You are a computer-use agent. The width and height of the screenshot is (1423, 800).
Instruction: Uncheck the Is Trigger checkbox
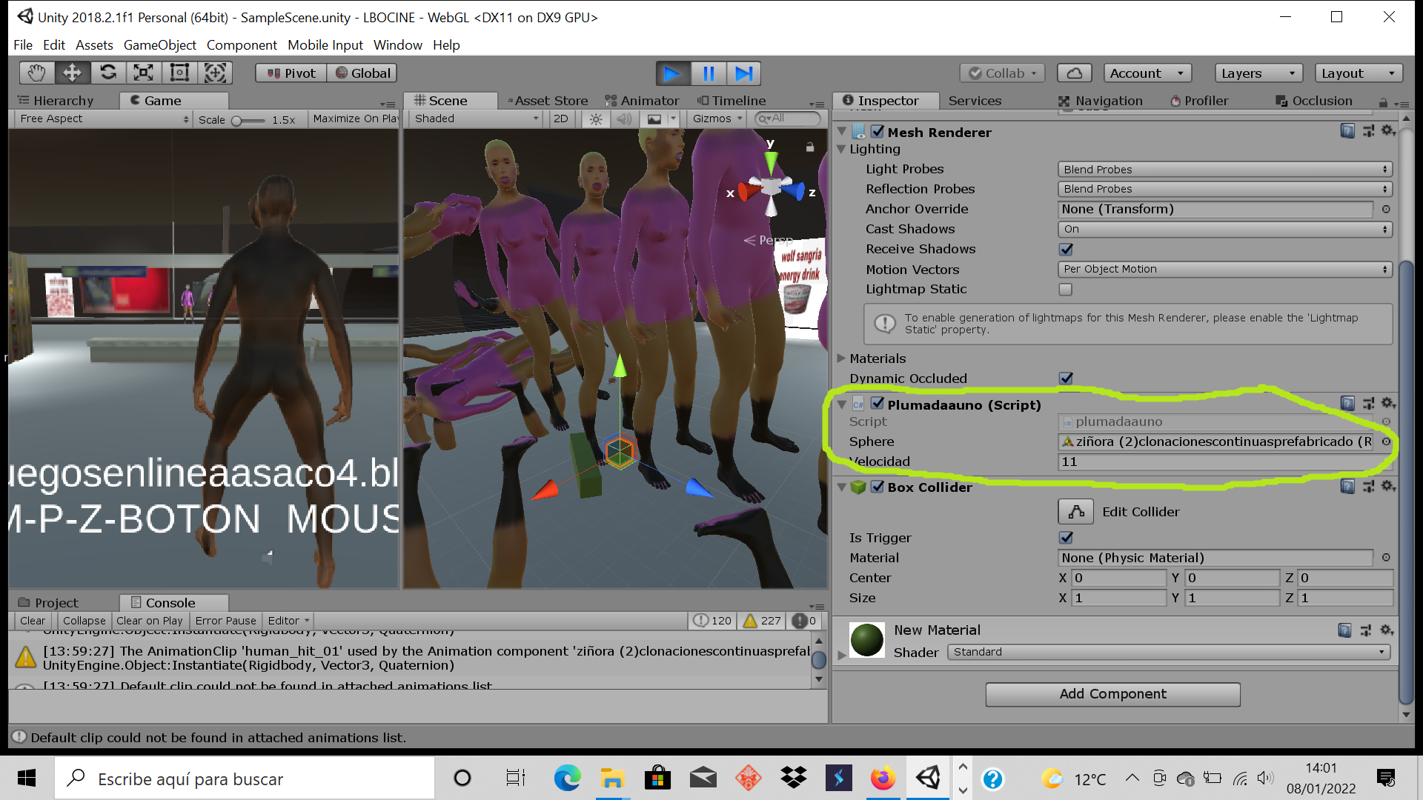coord(1066,538)
